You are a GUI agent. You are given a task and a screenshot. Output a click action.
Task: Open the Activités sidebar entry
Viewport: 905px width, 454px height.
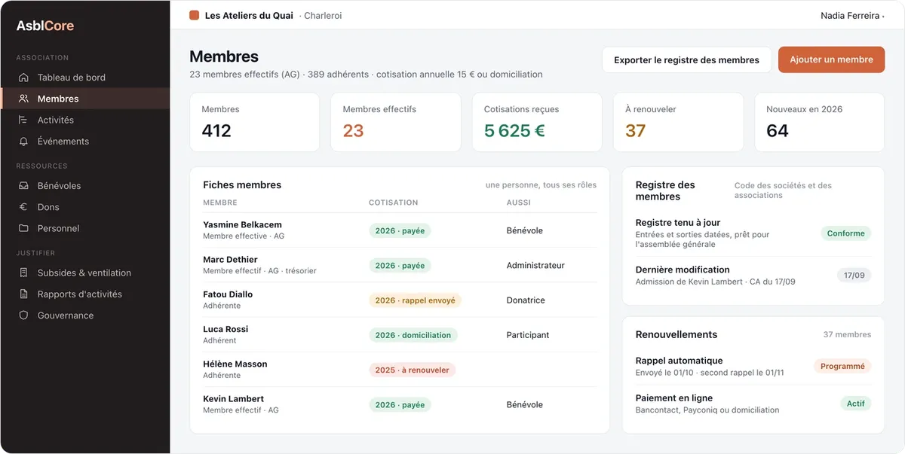(84, 120)
